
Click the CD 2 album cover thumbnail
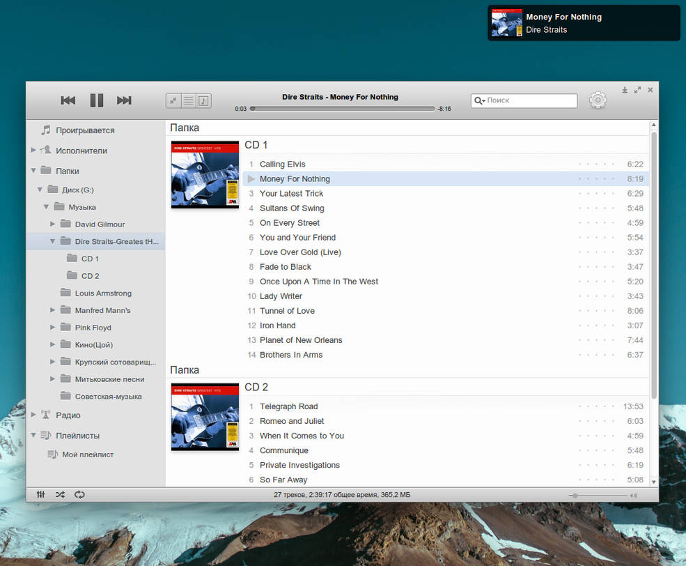(x=205, y=417)
